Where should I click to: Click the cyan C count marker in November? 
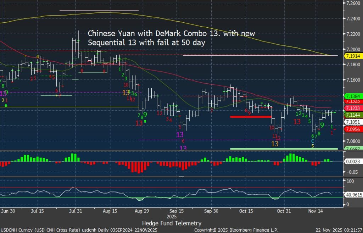tap(313, 141)
